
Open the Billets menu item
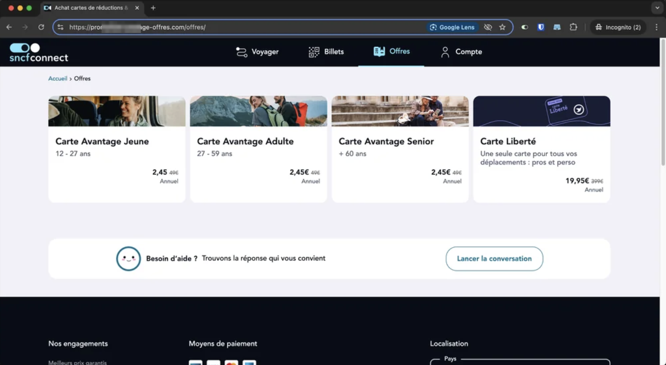[326, 52]
